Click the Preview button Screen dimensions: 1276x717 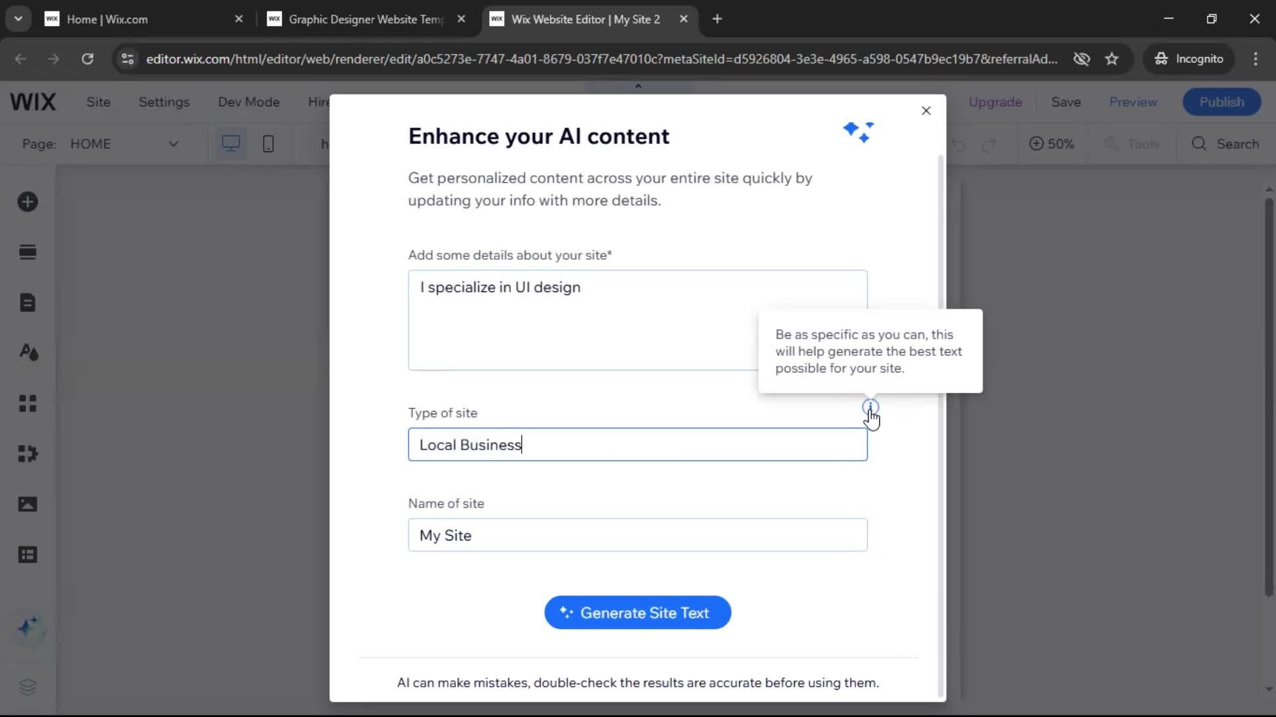[x=1133, y=102]
